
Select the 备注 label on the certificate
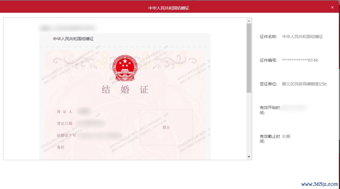[61, 147]
